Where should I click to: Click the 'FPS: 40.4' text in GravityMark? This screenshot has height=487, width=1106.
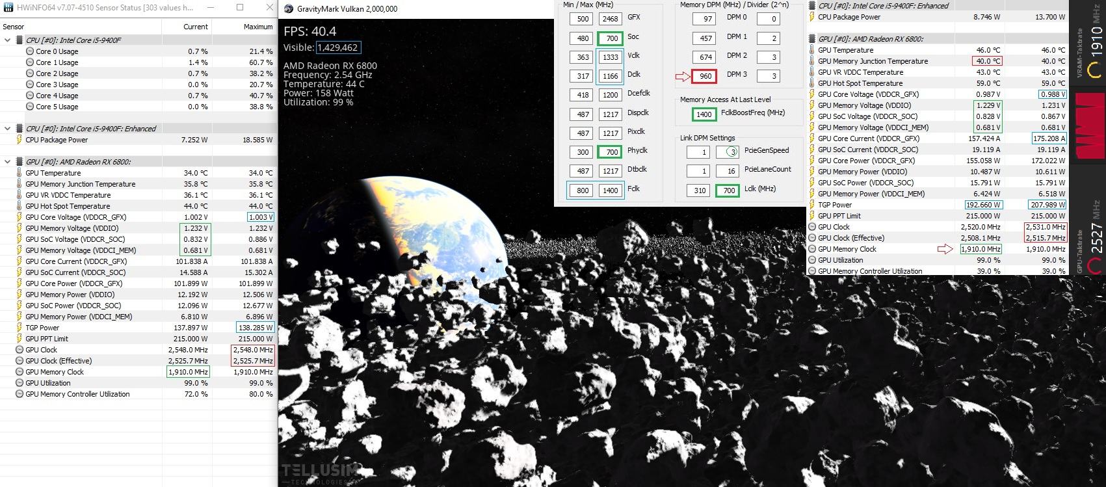pos(310,31)
